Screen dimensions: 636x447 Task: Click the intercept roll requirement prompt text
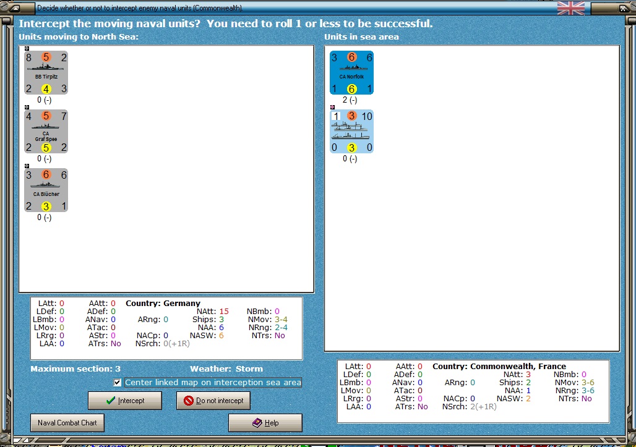[226, 23]
